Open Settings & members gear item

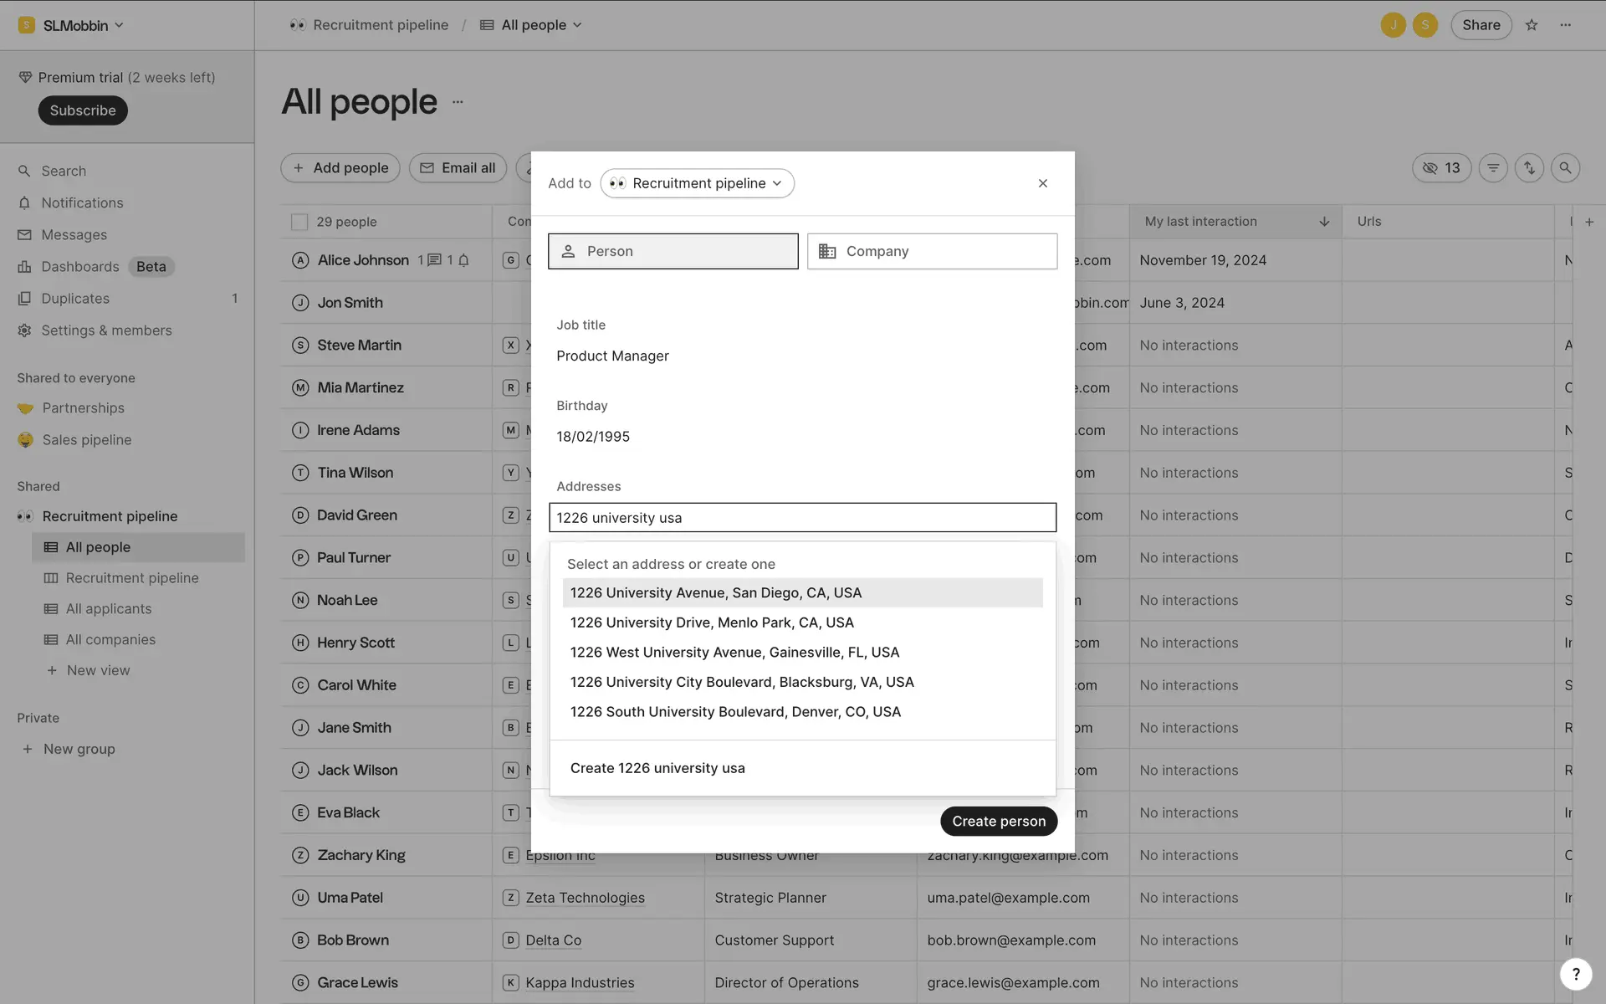(106, 330)
